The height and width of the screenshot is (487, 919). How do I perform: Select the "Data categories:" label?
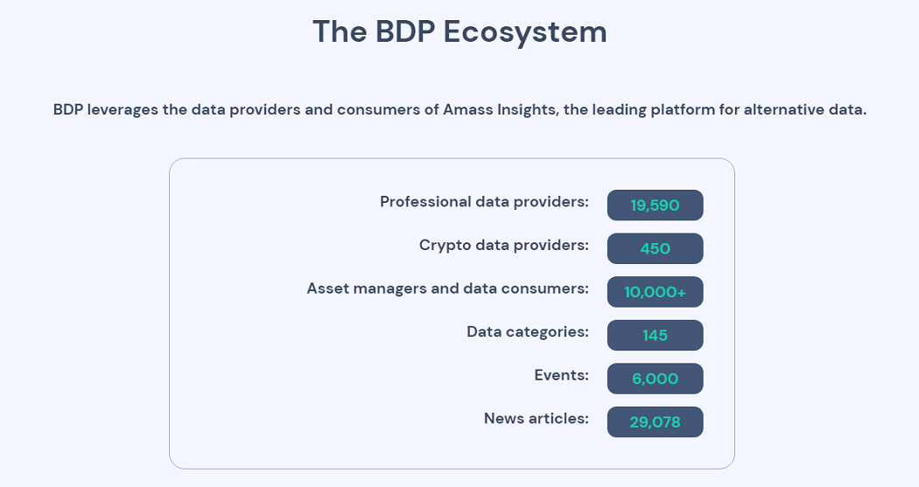(x=528, y=332)
